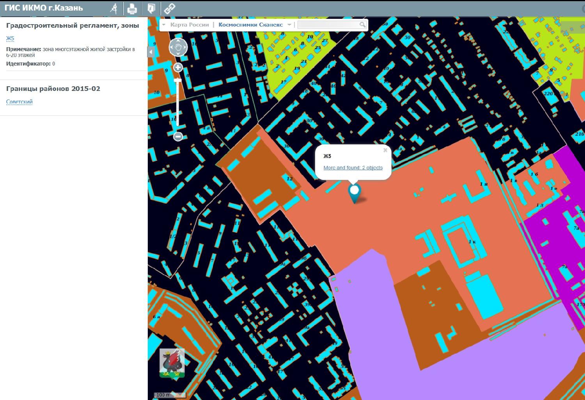The image size is (585, 400).
Task: Open dropdown arrow after Космоснимки Сканэкс
Action: pos(289,25)
